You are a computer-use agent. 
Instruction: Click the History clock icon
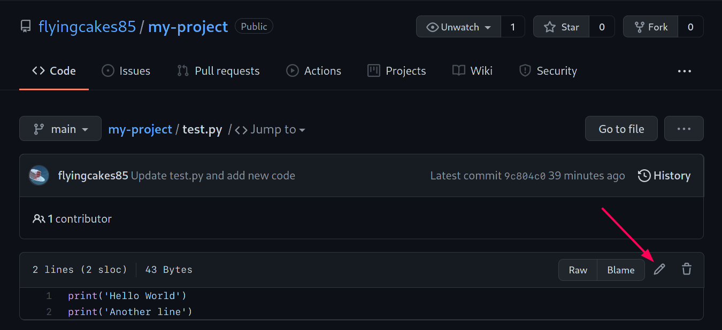coord(644,176)
